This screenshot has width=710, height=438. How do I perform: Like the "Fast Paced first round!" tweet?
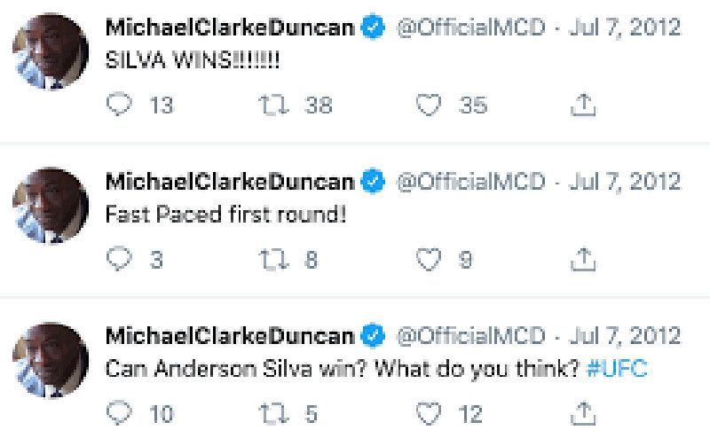(x=429, y=260)
